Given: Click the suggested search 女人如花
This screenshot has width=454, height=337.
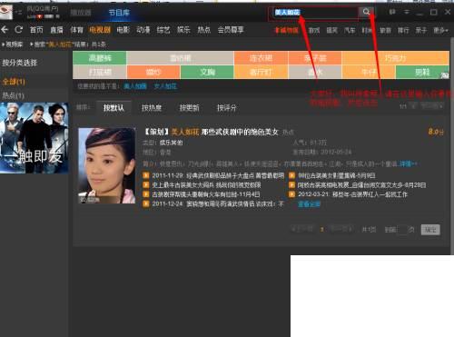Looking at the screenshot, I should (x=165, y=86).
